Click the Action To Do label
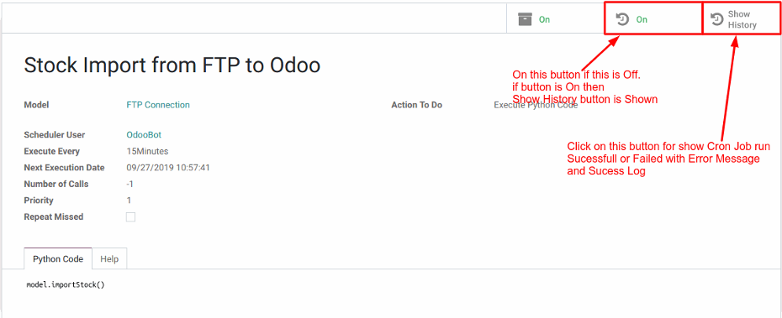The height and width of the screenshot is (318, 782). (x=416, y=105)
